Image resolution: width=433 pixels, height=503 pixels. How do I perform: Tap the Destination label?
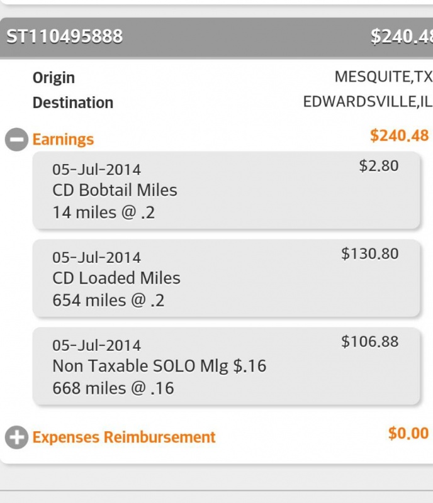click(73, 102)
